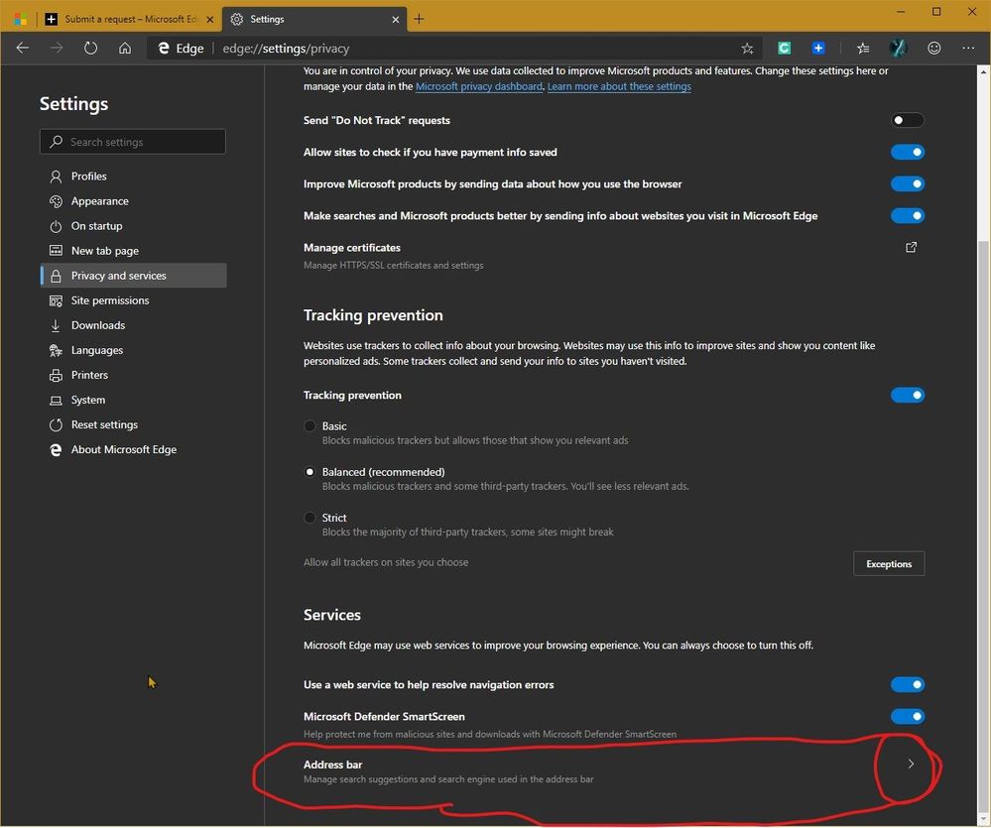Image resolution: width=991 pixels, height=828 pixels.
Task: Open Settings and more ellipsis menu
Action: click(968, 48)
